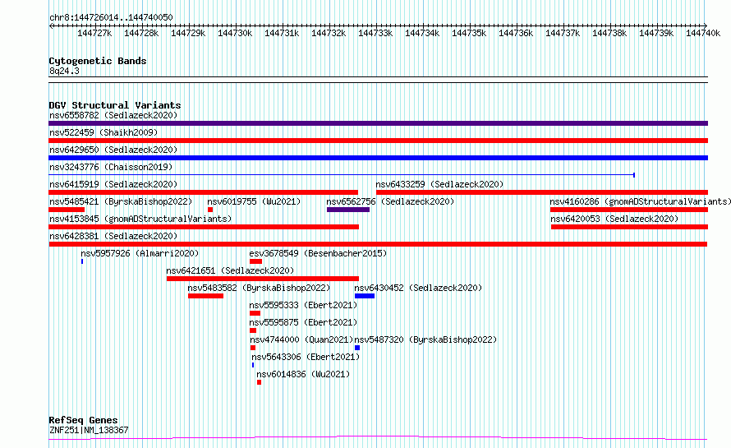Select the blue nsv6430452 variant bar
The height and width of the screenshot is (448, 731).
tap(365, 296)
